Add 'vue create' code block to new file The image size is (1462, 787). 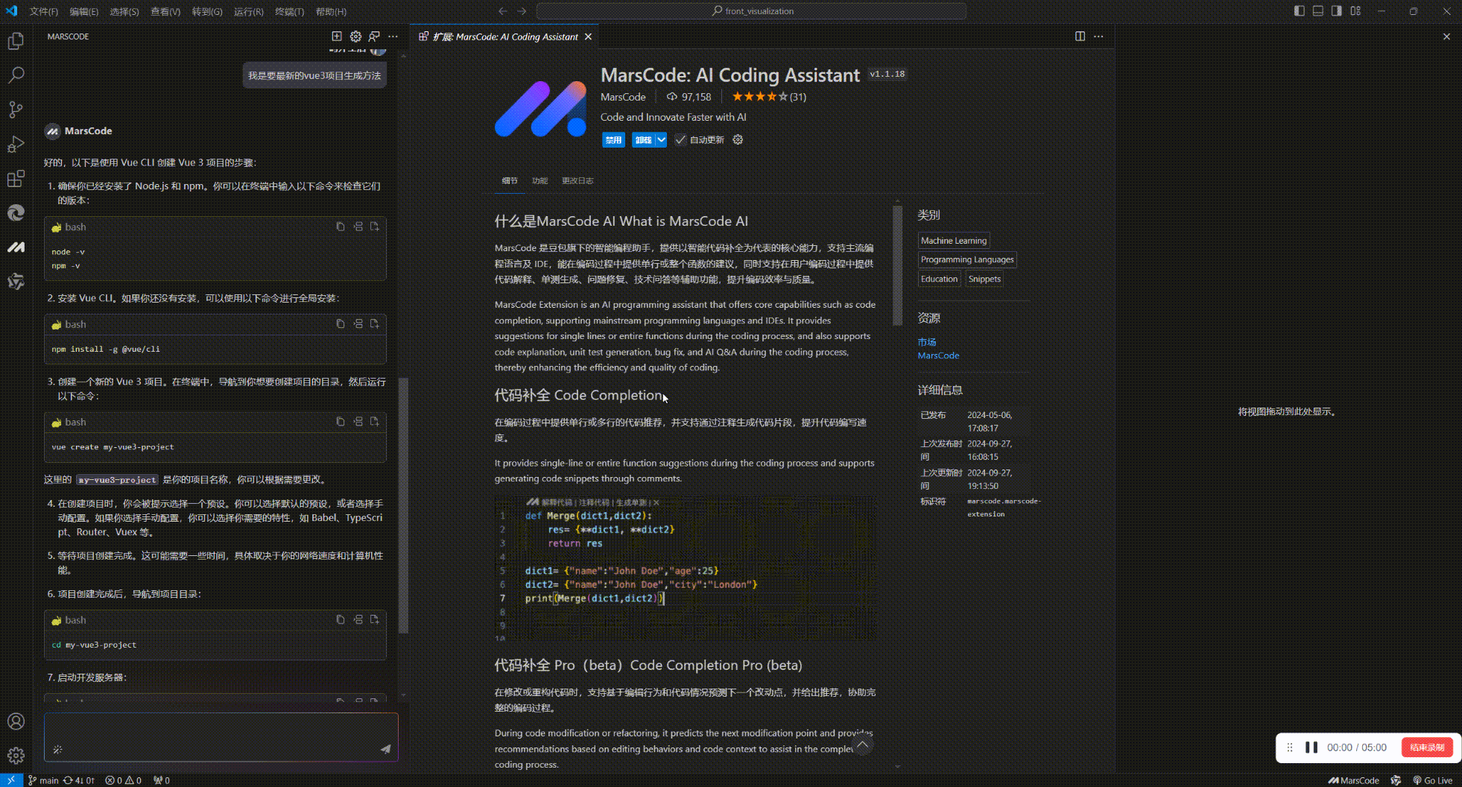click(375, 422)
